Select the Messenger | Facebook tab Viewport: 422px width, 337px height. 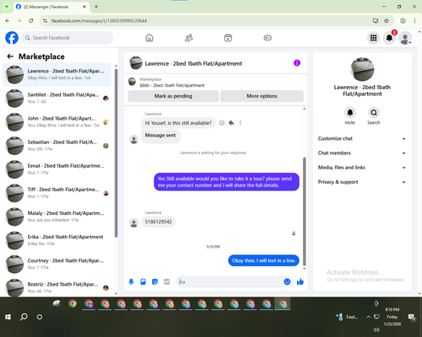(51, 7)
